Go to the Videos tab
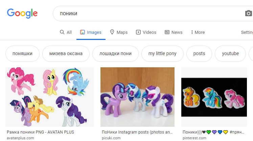 pyautogui.click(x=146, y=32)
